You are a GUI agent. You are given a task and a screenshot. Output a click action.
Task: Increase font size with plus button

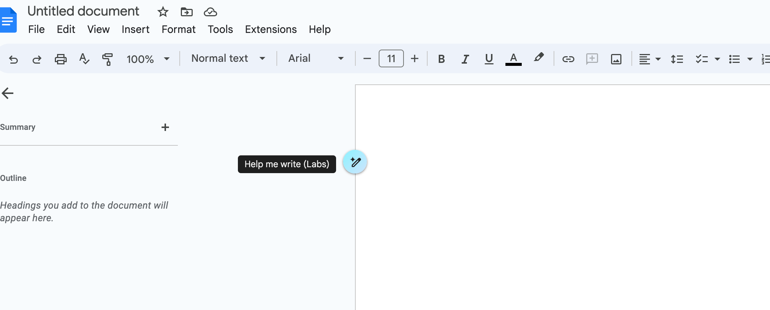click(415, 58)
